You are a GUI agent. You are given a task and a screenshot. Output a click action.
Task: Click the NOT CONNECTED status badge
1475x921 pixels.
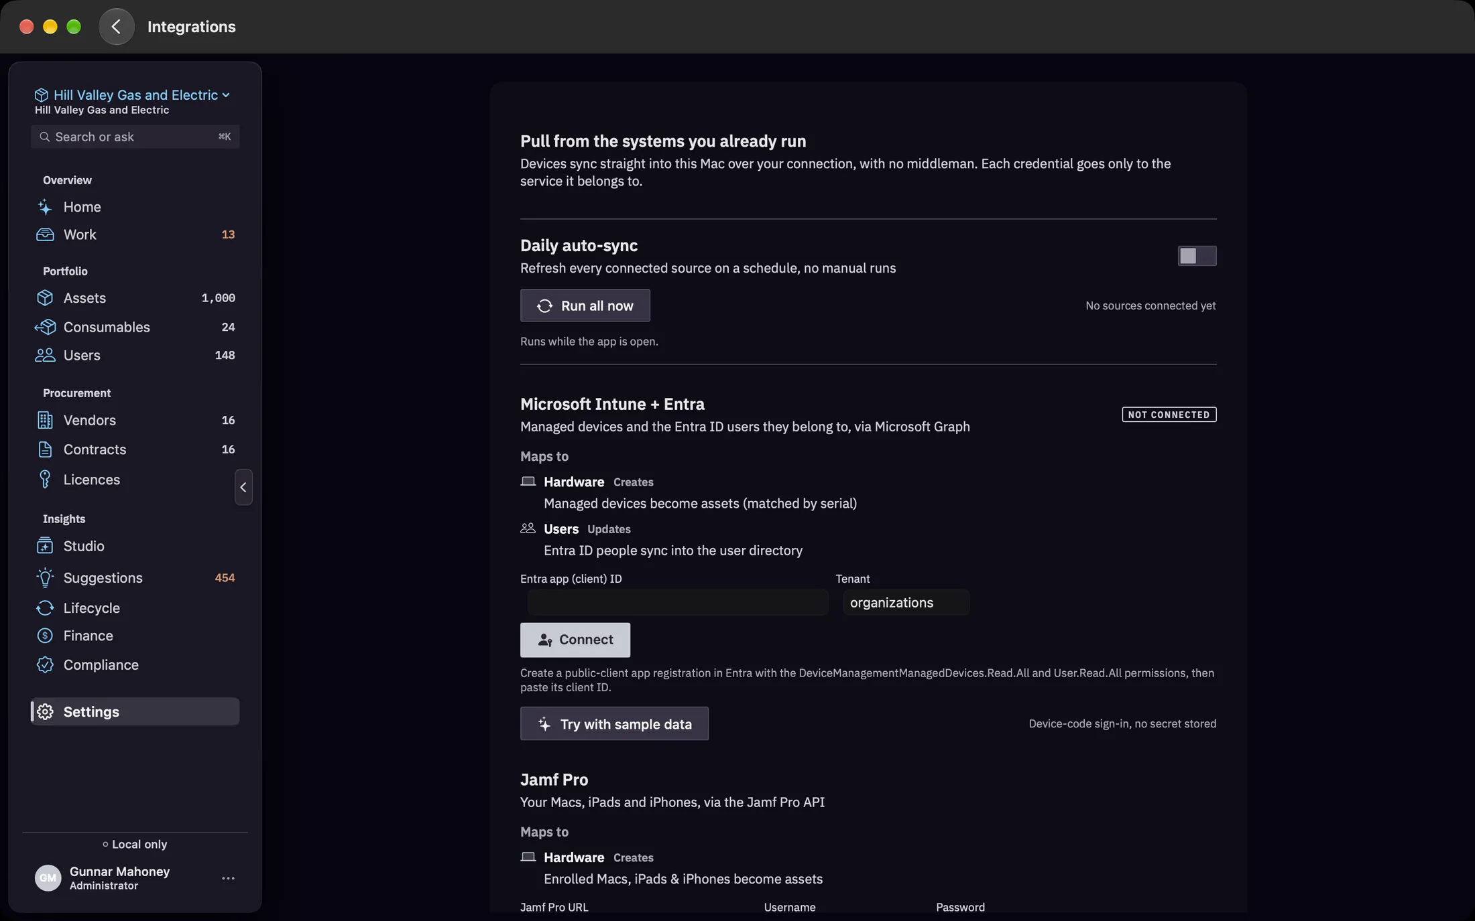coord(1169,415)
